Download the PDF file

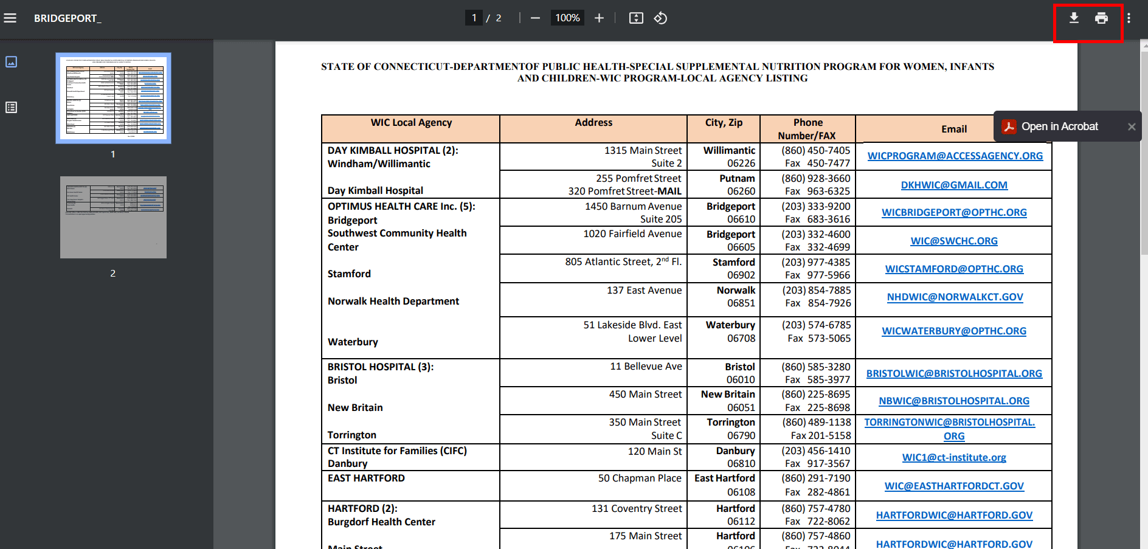click(1074, 18)
